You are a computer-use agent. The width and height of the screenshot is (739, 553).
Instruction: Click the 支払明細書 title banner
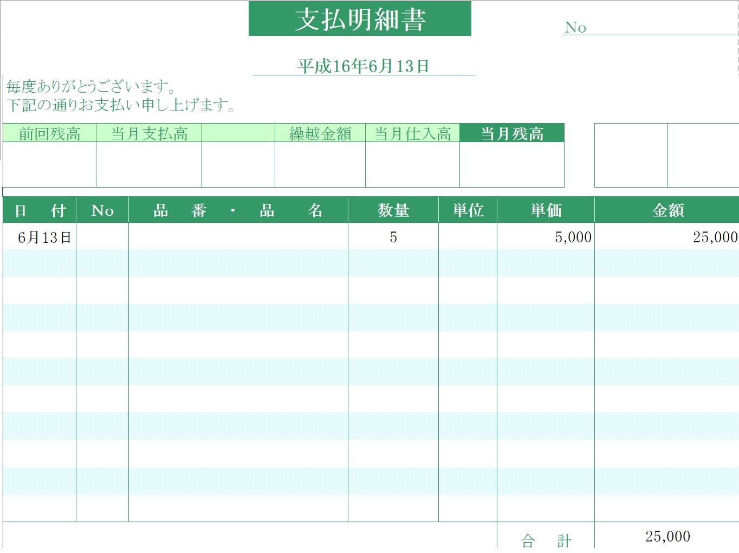(x=360, y=19)
